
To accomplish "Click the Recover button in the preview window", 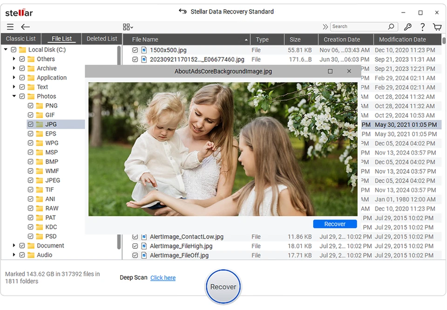I will click(335, 224).
